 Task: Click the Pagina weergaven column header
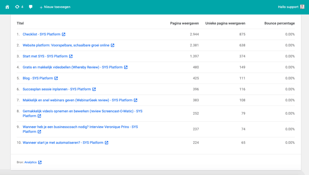184,23
